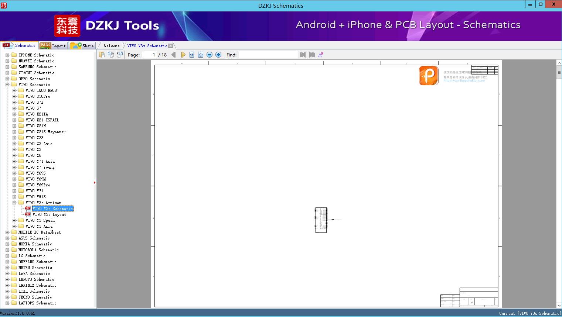Select the VIVO X21 ISRAEL folder
Screen dimensions: 562x317
42,120
